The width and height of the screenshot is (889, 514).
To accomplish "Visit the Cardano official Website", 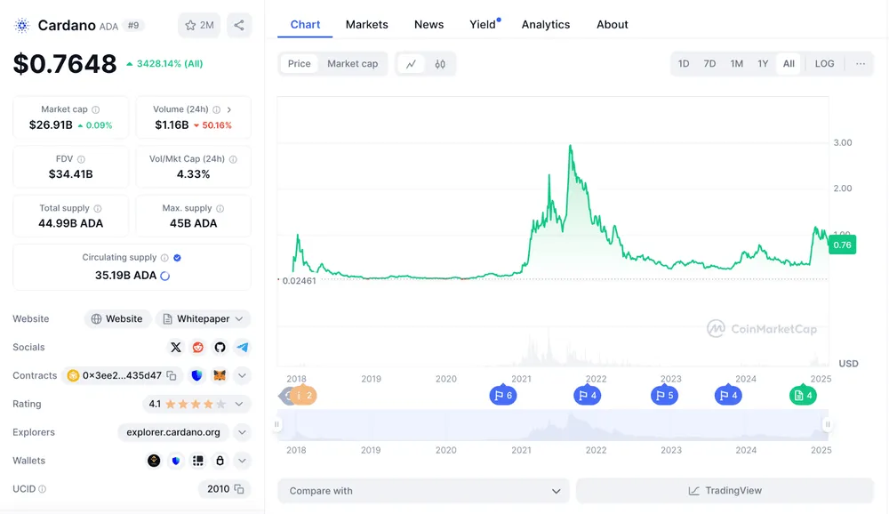I will pyautogui.click(x=116, y=318).
